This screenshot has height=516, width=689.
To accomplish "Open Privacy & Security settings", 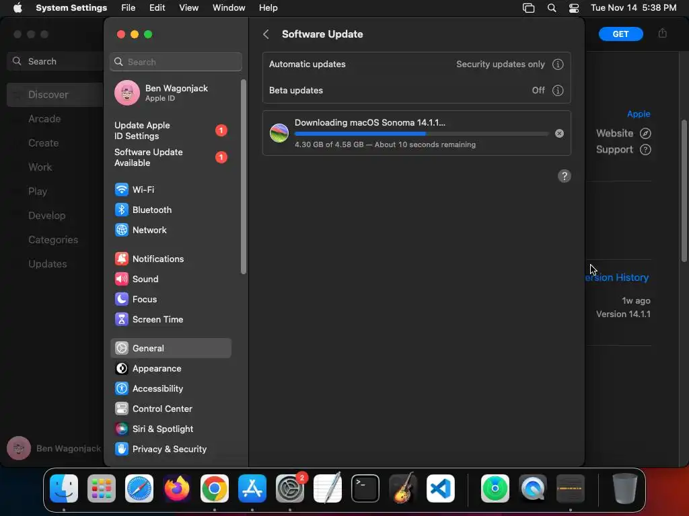I will 170,449.
